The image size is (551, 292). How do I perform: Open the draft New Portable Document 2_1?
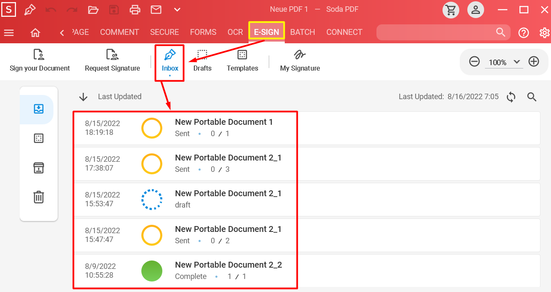pyautogui.click(x=307, y=200)
